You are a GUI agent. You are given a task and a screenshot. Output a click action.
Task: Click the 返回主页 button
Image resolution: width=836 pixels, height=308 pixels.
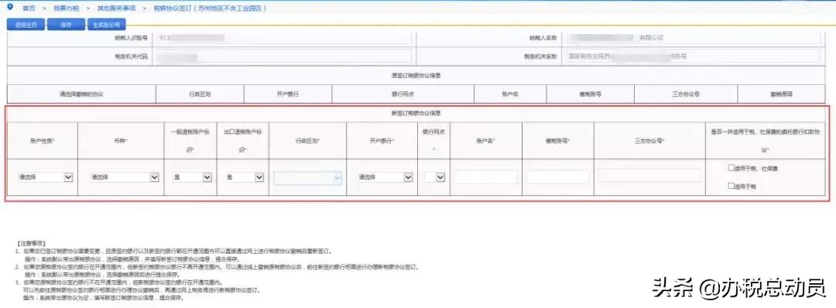(26, 25)
